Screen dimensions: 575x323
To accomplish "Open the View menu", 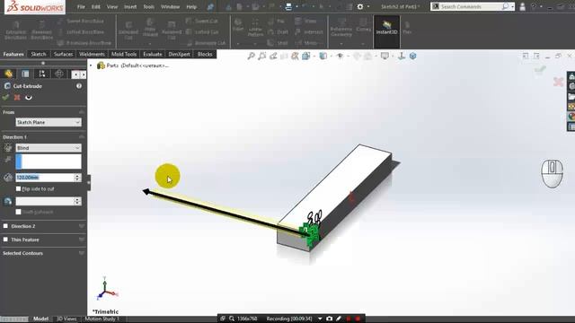I will click(x=111, y=6).
